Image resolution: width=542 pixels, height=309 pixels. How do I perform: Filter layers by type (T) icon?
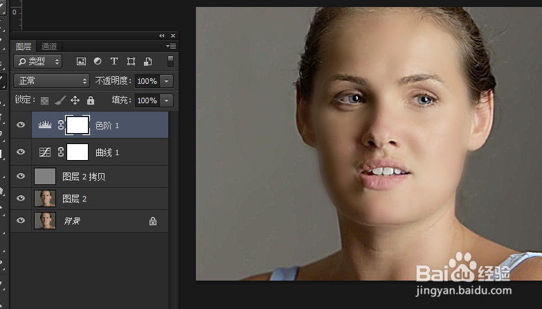coord(114,61)
